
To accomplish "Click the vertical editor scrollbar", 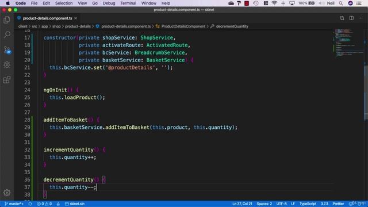I will (366, 94).
